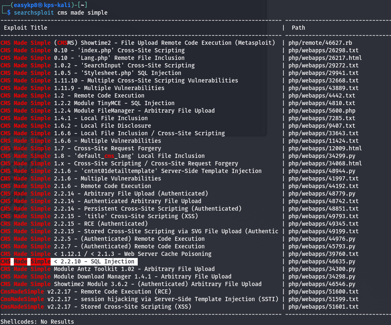
Task: Click path php/webapps/48944.py
Action: 322,171
